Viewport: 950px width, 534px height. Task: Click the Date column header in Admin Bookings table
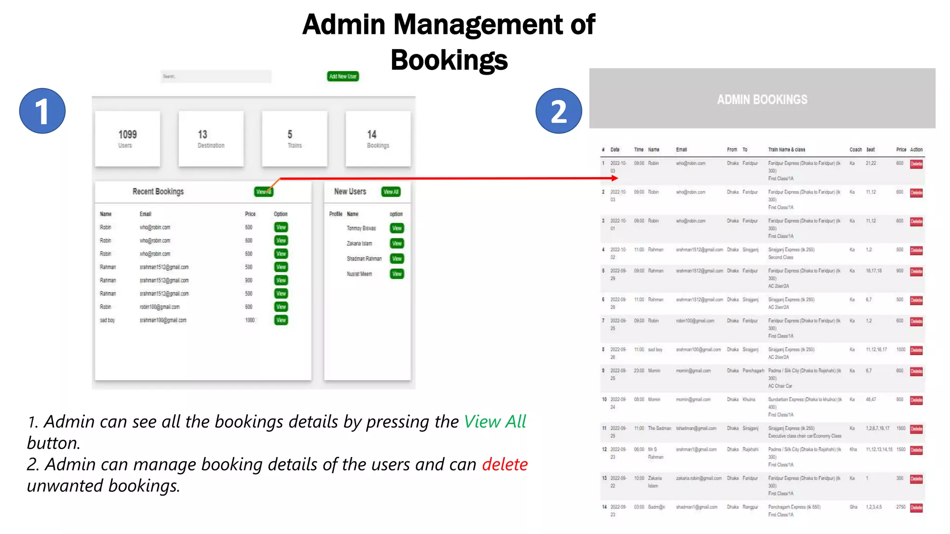click(x=615, y=150)
